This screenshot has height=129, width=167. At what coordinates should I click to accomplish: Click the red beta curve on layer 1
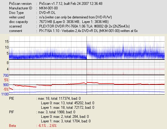(x=126, y=84)
